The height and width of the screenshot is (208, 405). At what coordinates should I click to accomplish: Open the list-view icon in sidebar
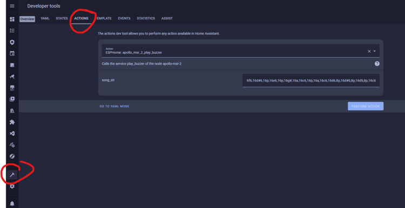[x=12, y=31]
